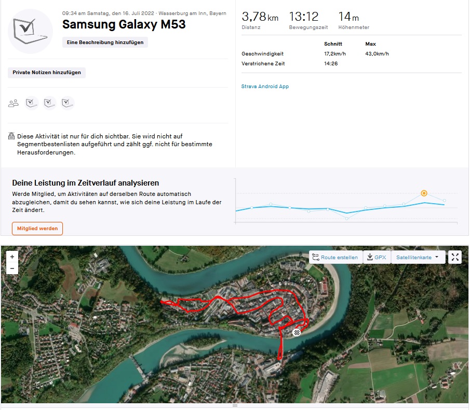
Task: Open the first small athlete avatar
Action: [x=32, y=103]
